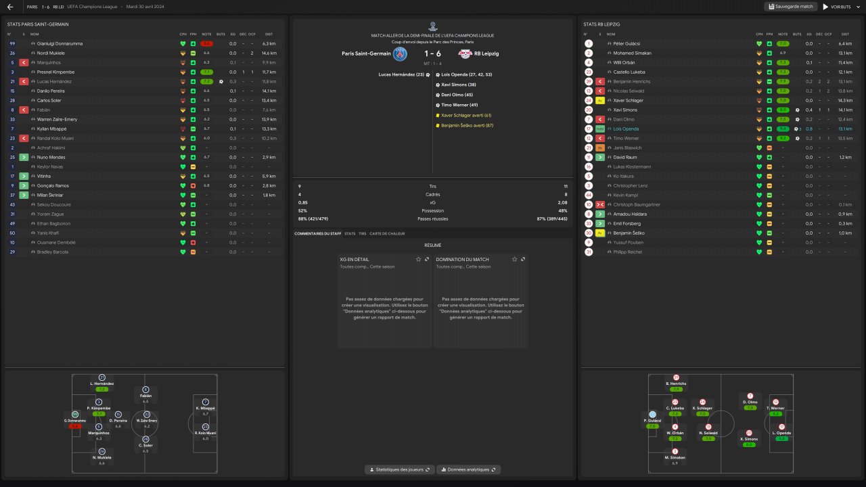Click the Paris Saint-Germain club crest

pyautogui.click(x=401, y=53)
